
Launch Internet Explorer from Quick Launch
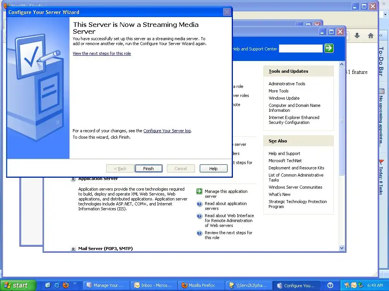(57, 285)
